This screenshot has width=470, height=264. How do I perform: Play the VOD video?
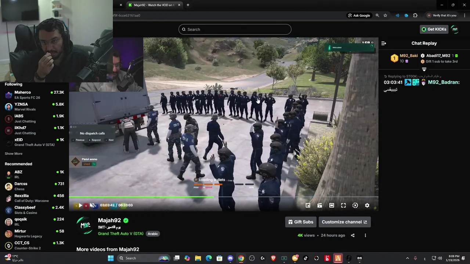tap(80, 205)
